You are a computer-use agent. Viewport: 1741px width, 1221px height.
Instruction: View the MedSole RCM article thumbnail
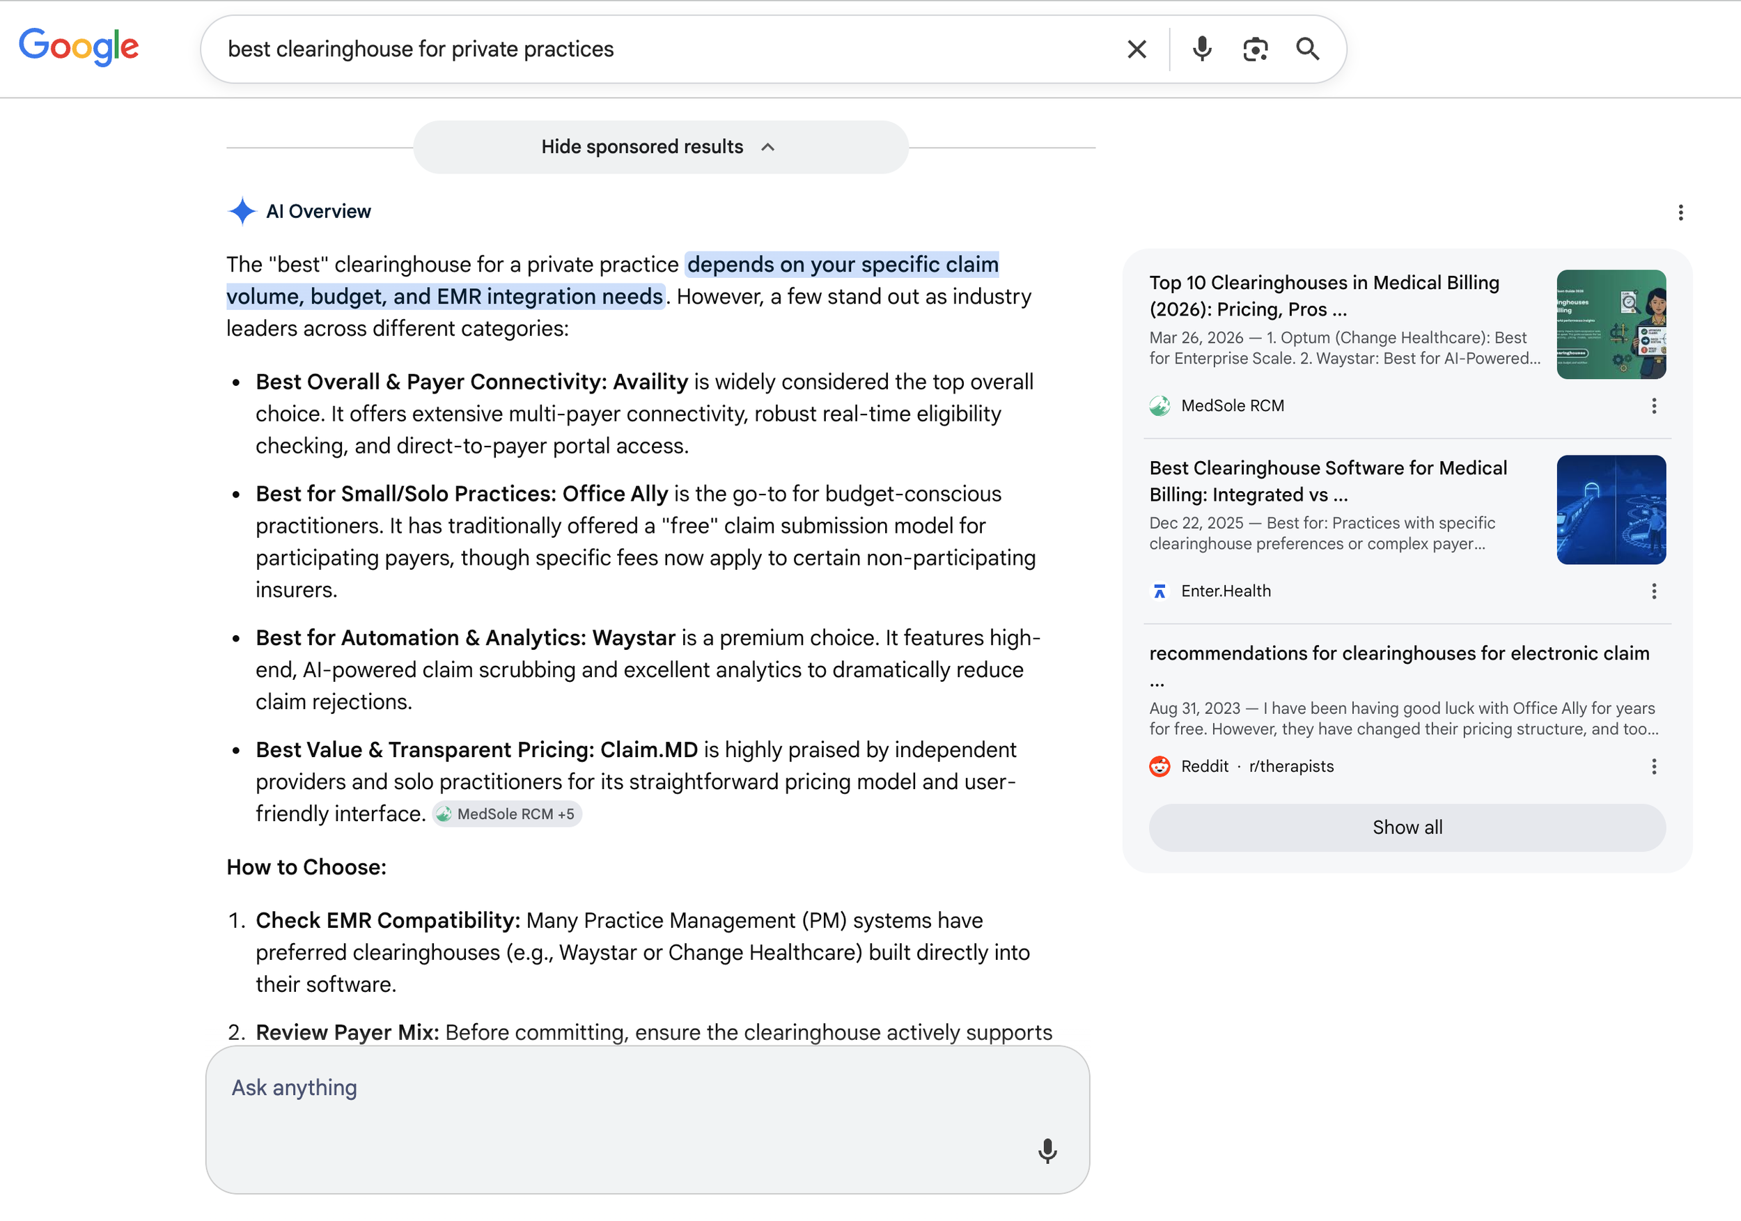tap(1611, 325)
